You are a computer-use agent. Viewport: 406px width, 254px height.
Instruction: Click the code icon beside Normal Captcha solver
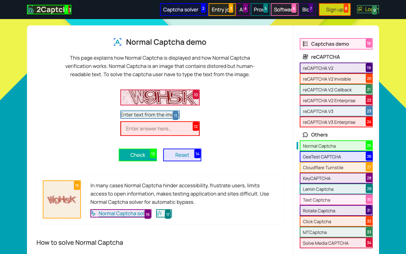160,213
